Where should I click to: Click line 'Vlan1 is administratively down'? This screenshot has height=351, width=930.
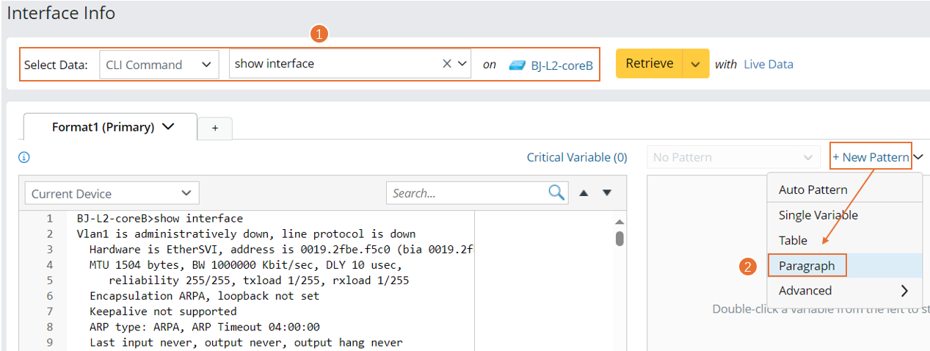[246, 234]
